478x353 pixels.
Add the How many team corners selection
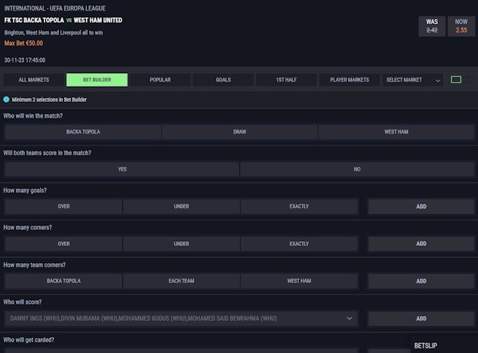tap(421, 281)
